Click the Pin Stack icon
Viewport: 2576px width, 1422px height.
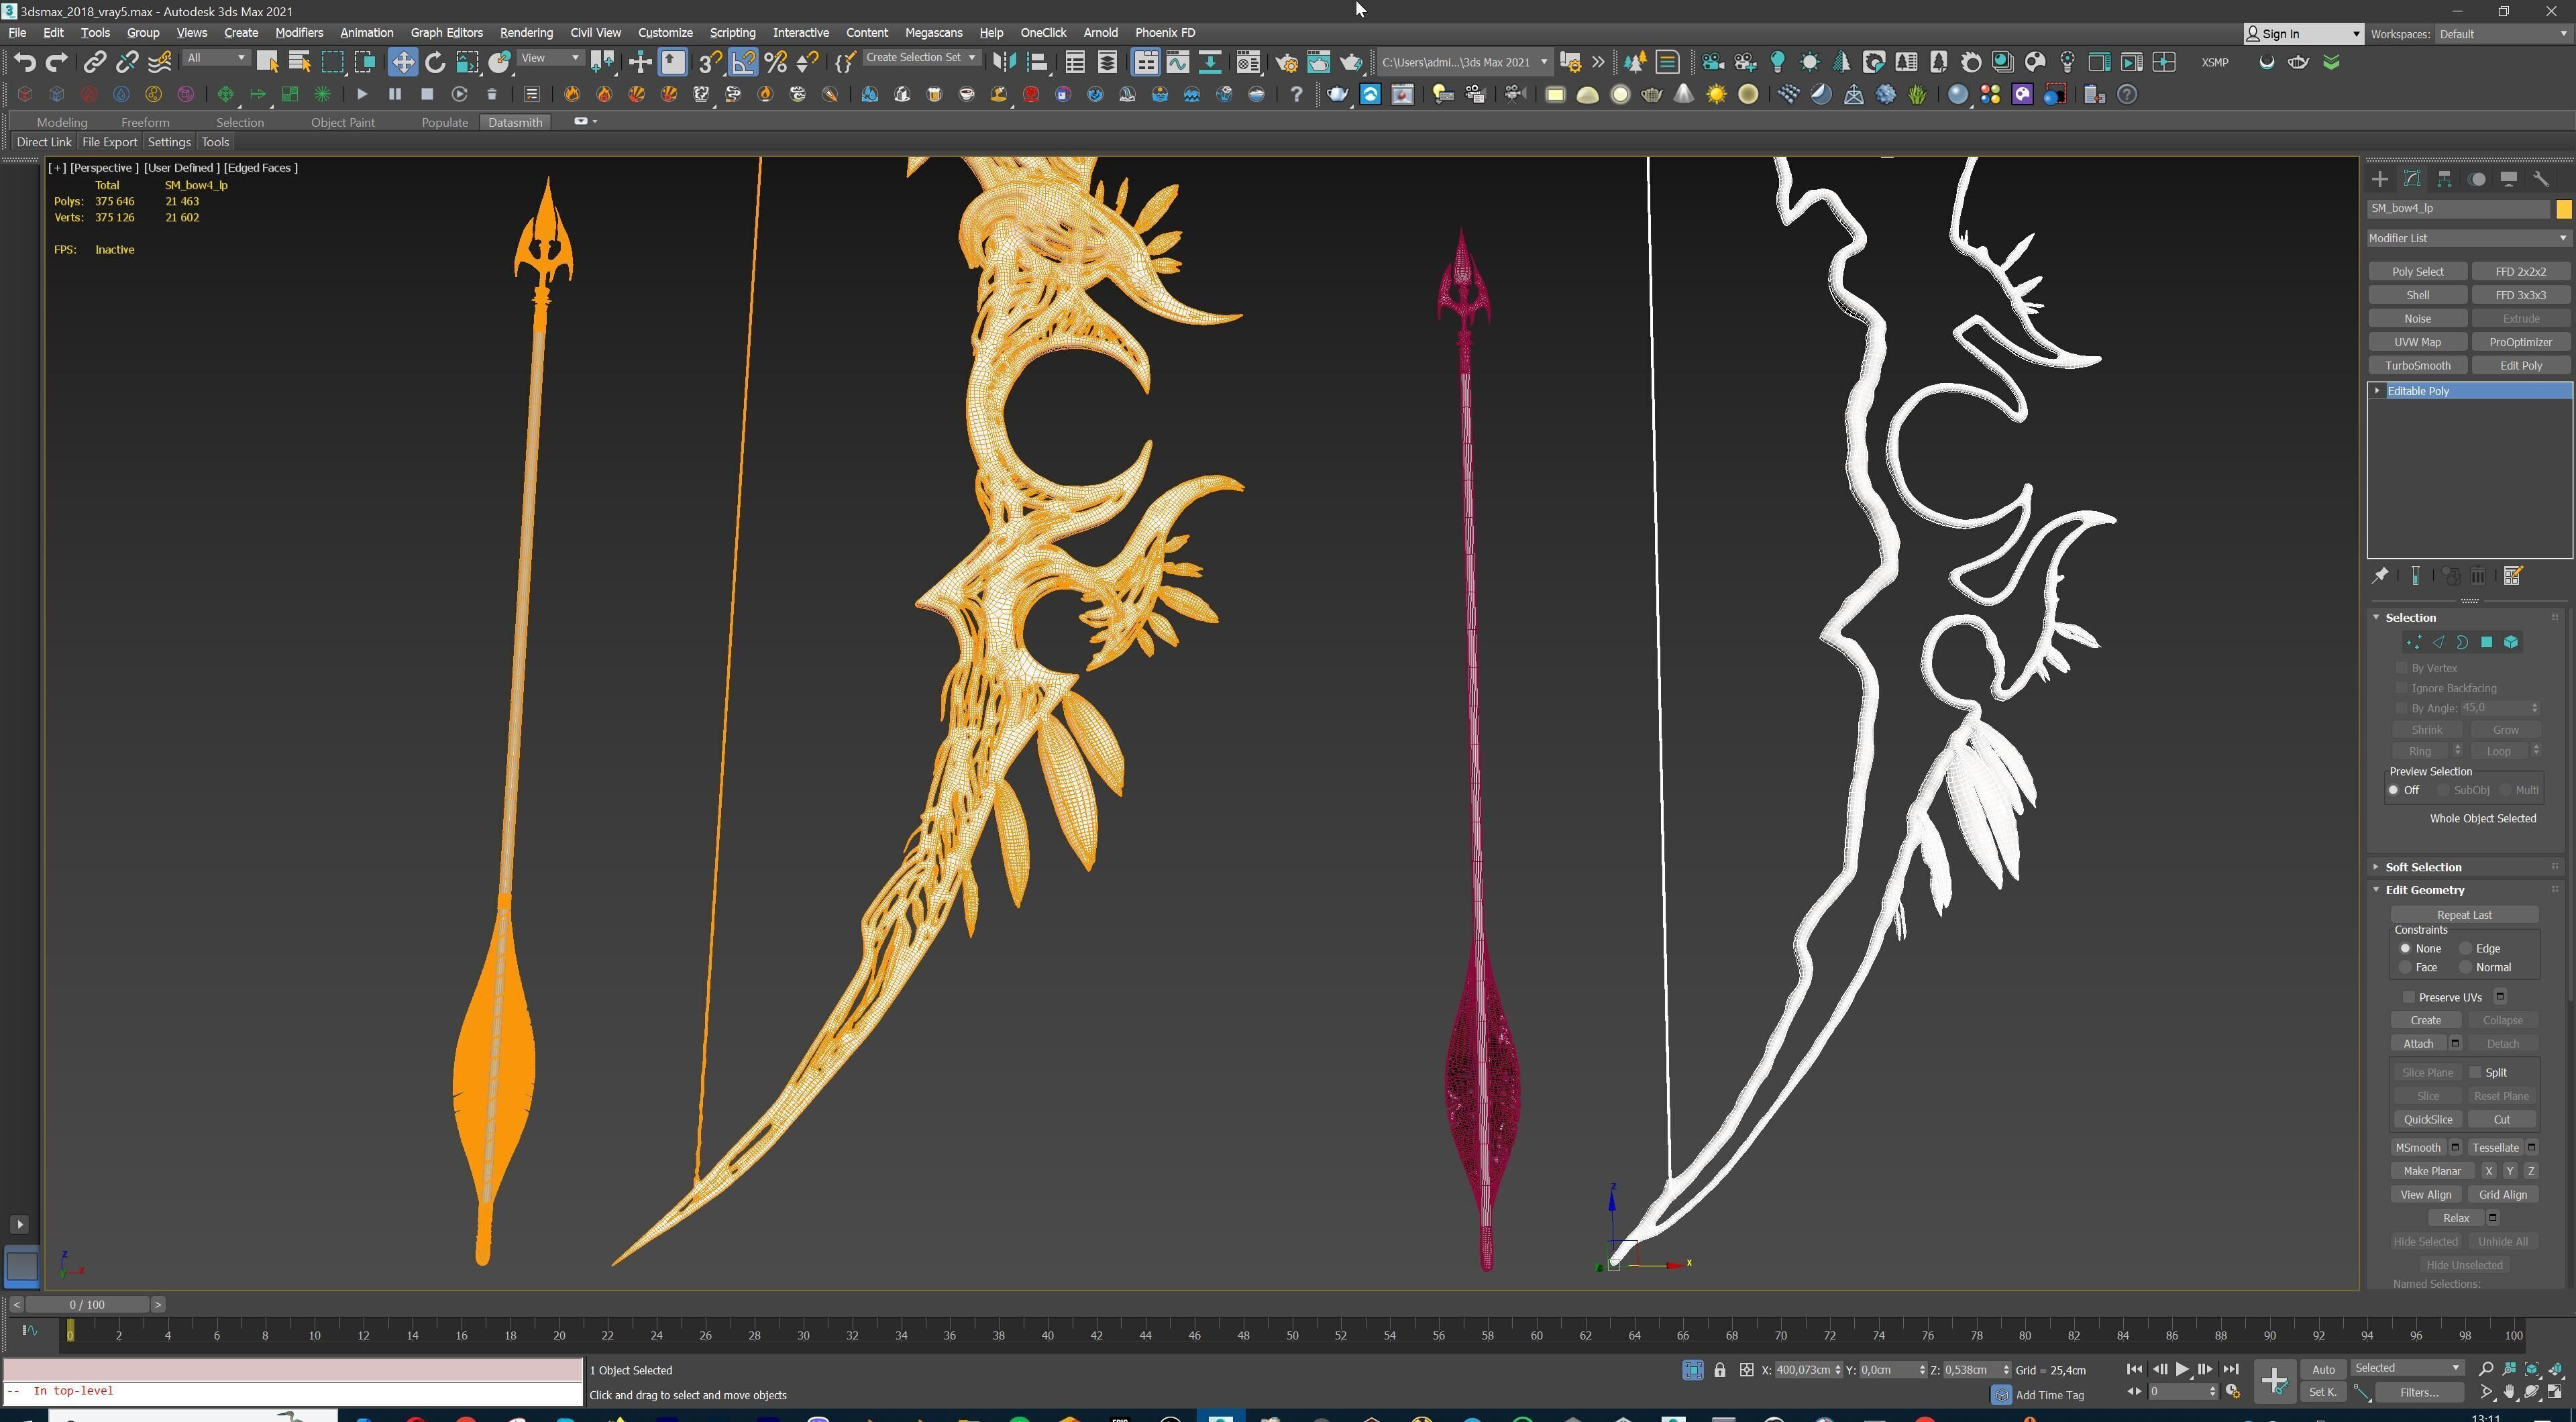tap(2380, 575)
